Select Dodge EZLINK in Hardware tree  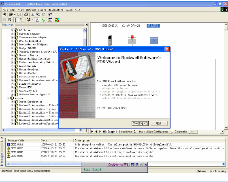[28, 48]
